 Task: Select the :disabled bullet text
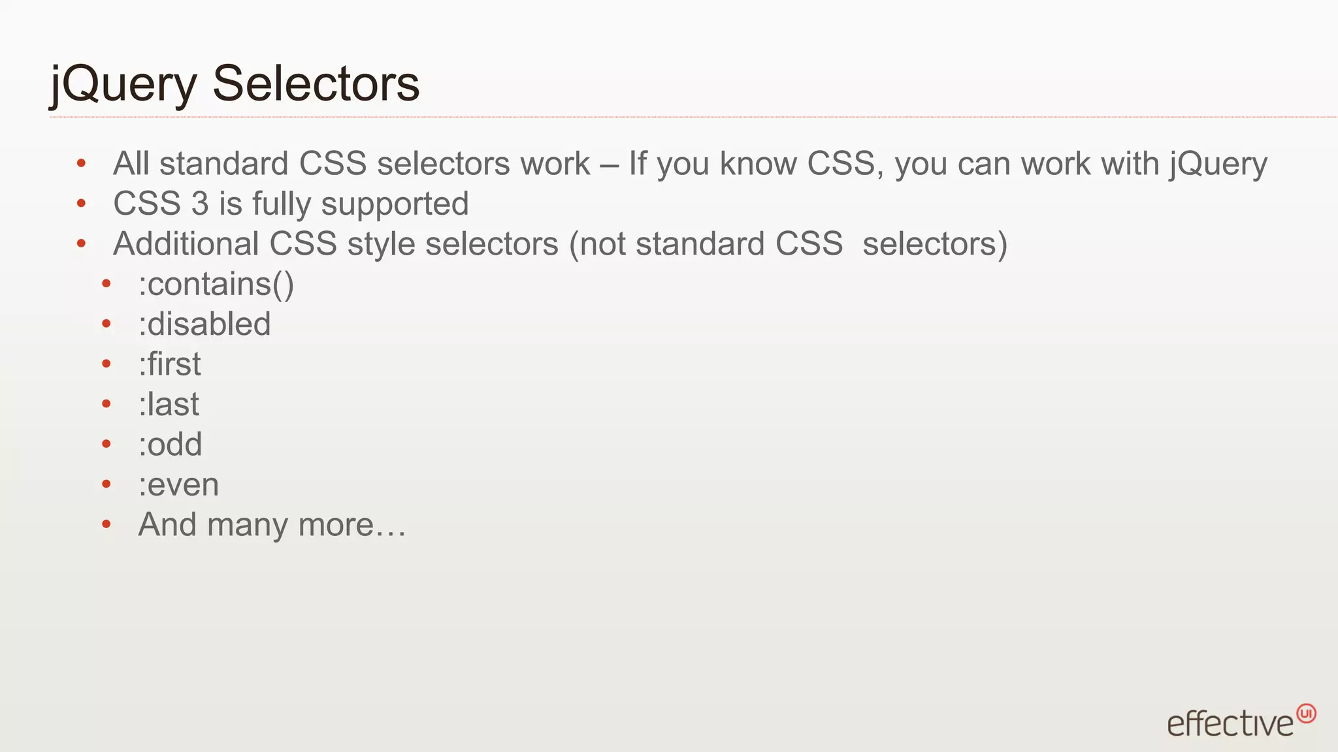204,324
